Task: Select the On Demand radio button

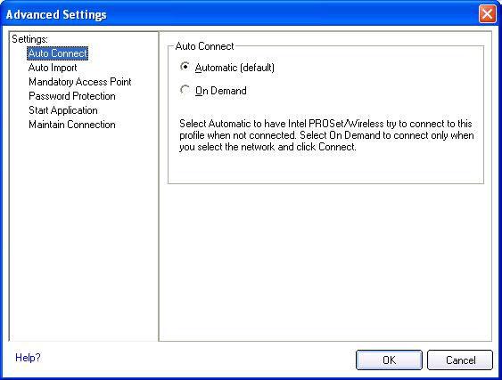Action: pos(185,90)
